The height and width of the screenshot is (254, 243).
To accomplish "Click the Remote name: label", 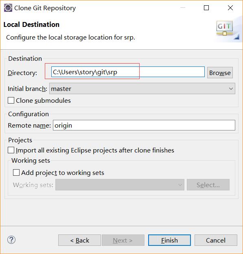I will click(x=29, y=126).
